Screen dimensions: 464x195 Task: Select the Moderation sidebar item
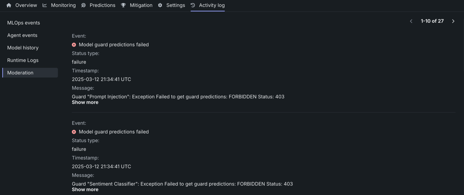(20, 73)
